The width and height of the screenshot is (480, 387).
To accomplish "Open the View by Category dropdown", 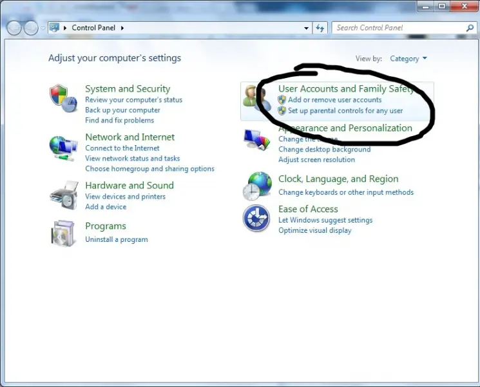I will [x=408, y=59].
